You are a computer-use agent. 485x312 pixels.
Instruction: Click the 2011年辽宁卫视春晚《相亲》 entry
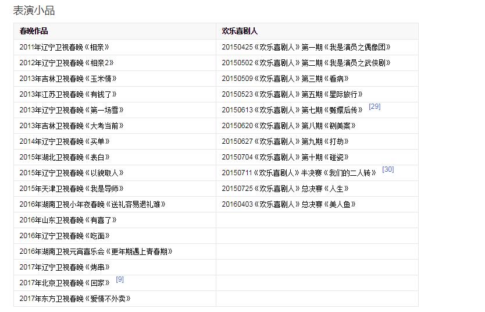64,47
